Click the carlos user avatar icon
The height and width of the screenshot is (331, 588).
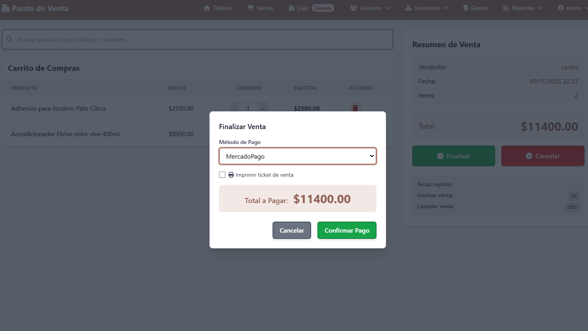561,8
